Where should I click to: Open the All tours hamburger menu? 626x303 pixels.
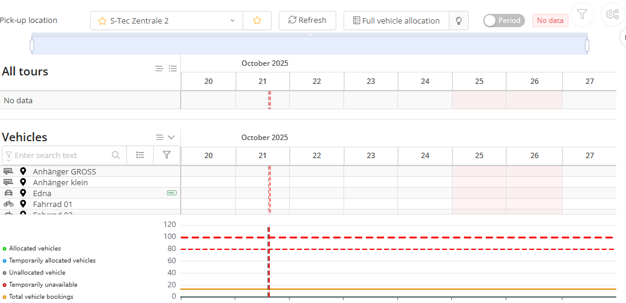[159, 69]
